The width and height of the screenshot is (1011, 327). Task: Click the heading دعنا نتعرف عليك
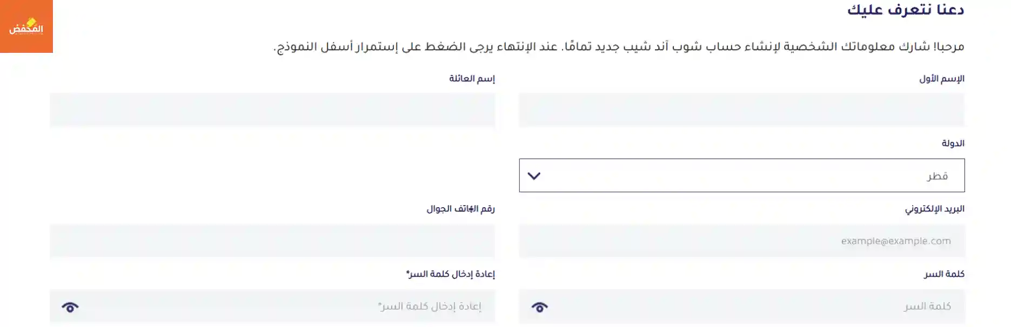point(905,10)
